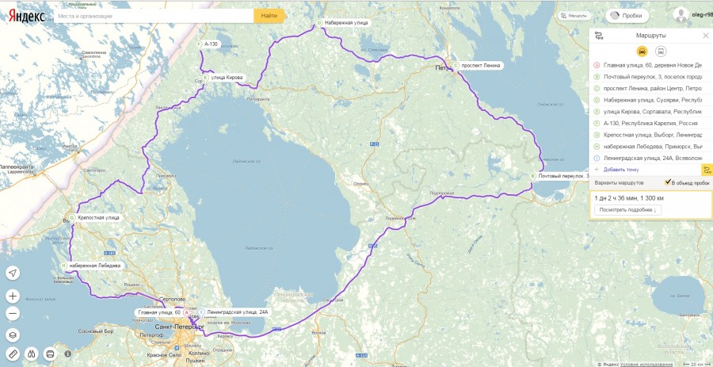Zoom in with the plus button

click(13, 296)
